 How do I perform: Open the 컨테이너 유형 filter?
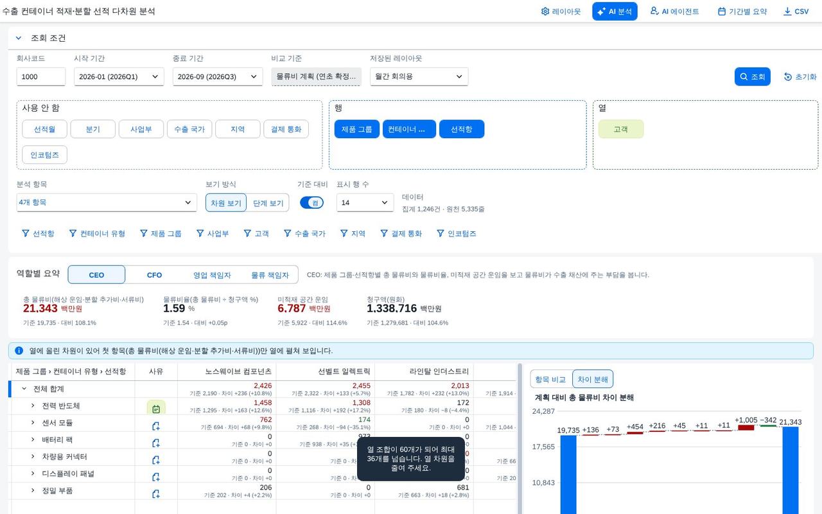coord(97,234)
